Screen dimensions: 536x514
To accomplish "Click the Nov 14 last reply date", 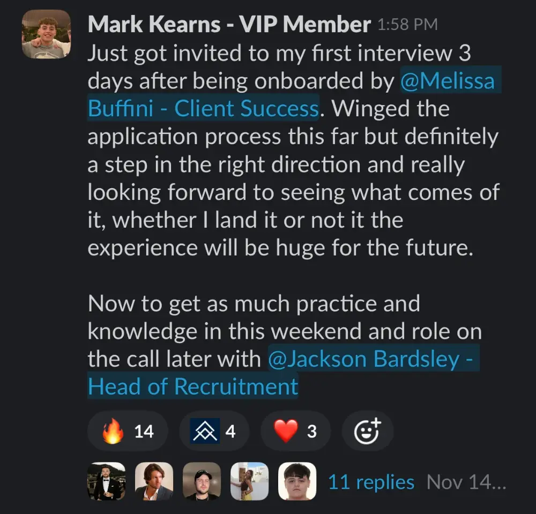I will [x=466, y=482].
